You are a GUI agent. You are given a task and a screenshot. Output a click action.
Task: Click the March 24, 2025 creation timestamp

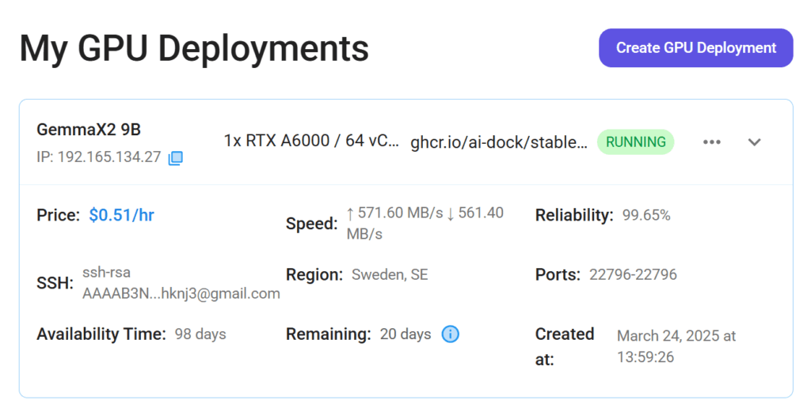(676, 346)
